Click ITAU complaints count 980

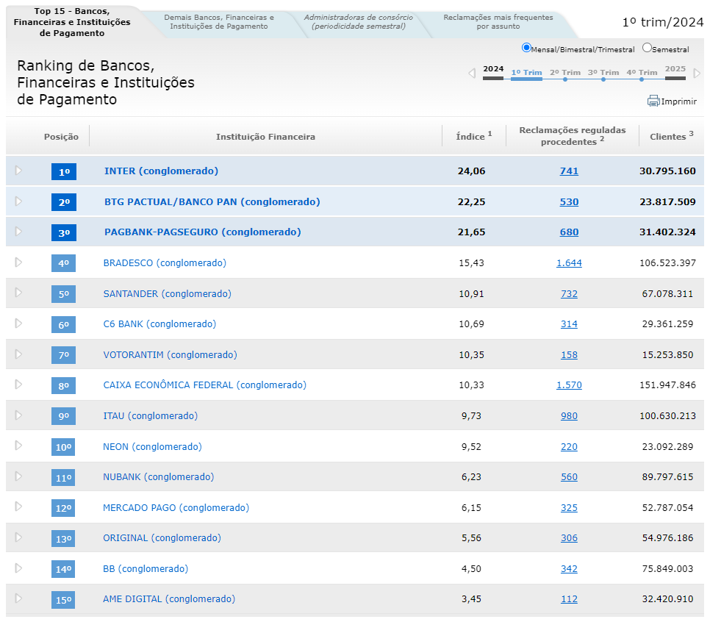569,416
